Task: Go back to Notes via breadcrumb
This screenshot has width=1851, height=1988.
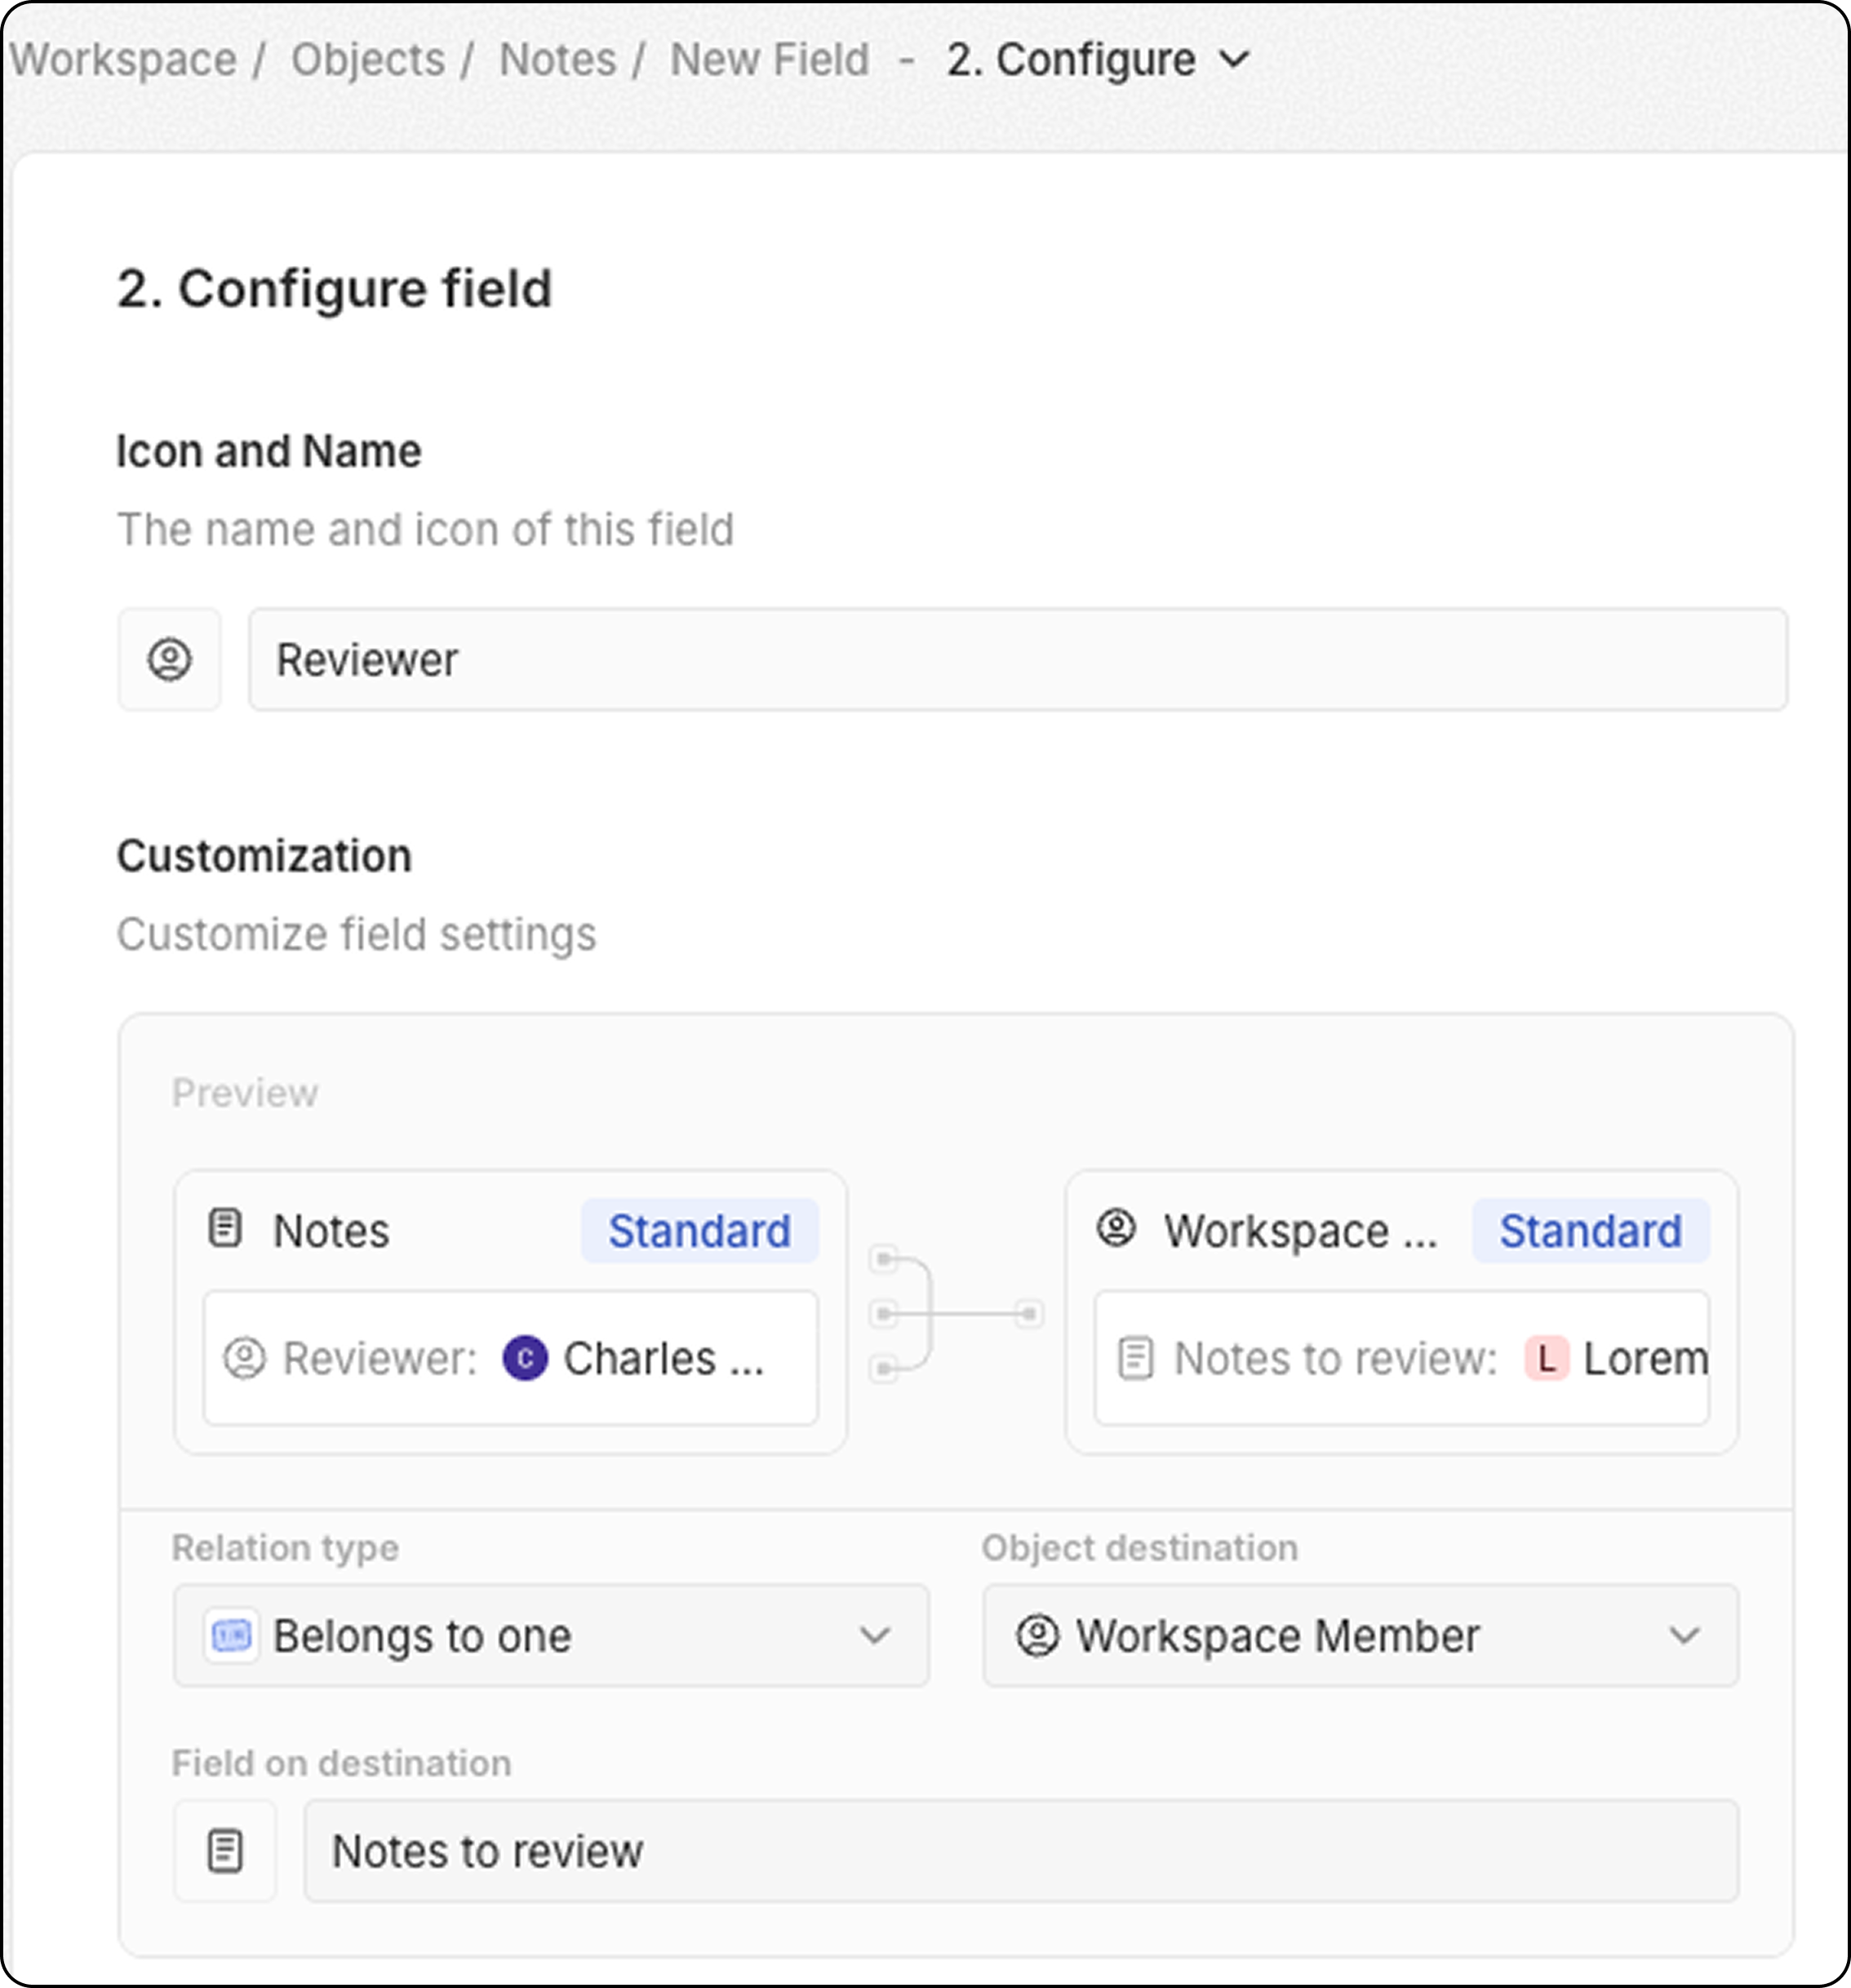Action: point(557,60)
